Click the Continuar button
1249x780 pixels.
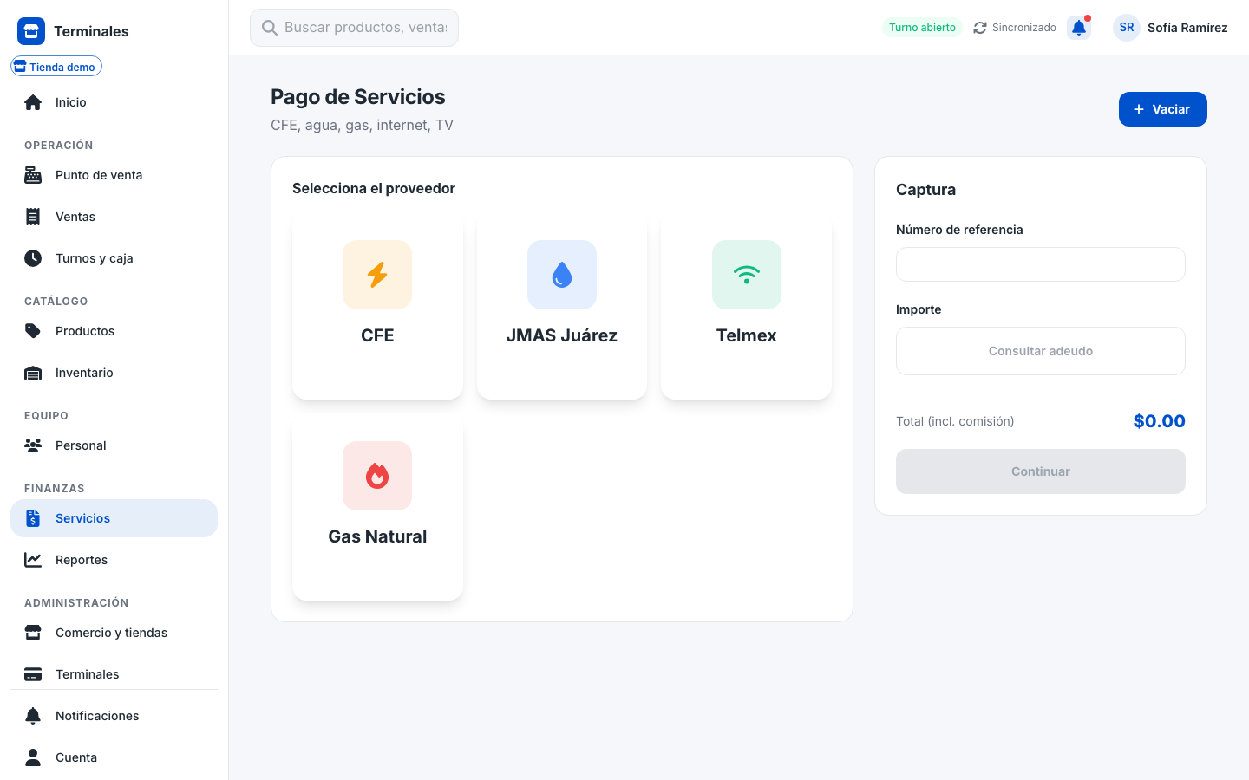click(x=1041, y=471)
